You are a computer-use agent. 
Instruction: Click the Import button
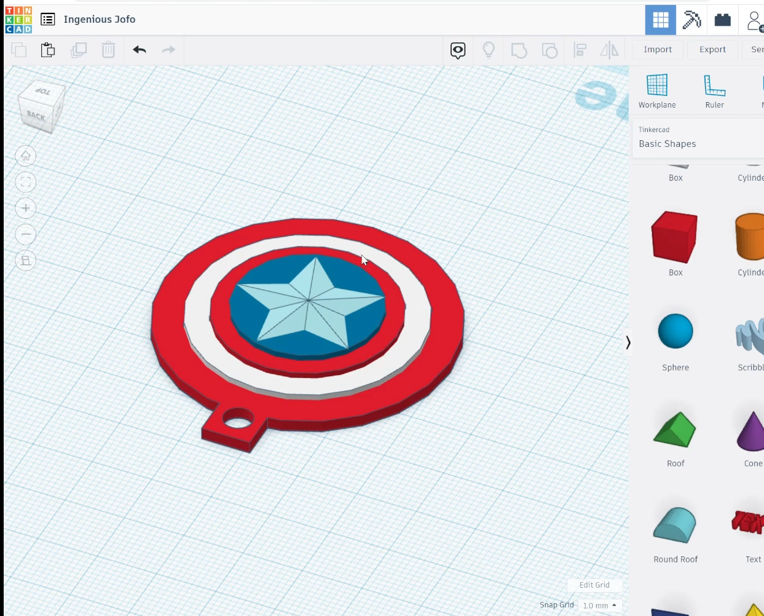658,50
